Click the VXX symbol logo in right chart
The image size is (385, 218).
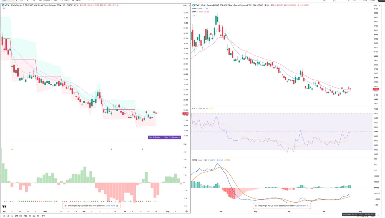[x=194, y=5]
